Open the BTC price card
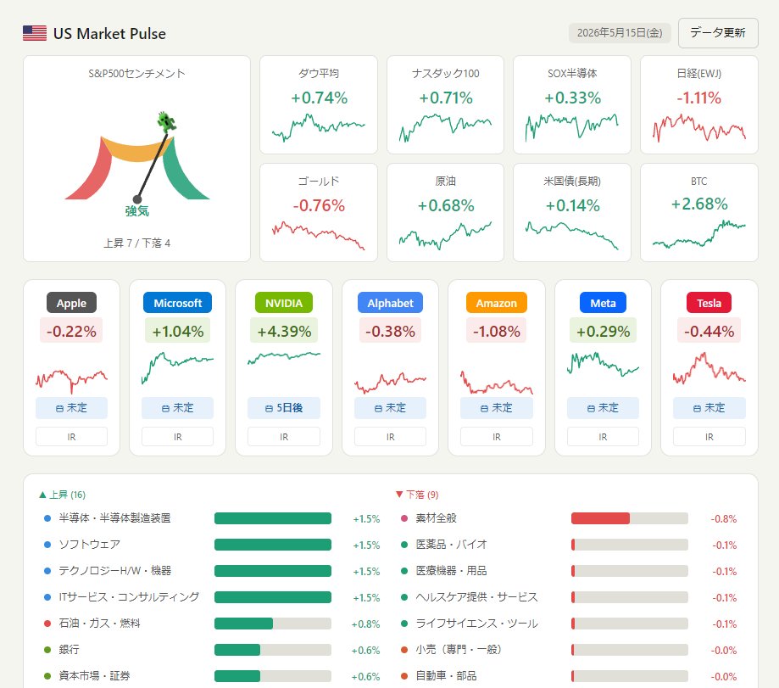Image resolution: width=779 pixels, height=688 pixels. (699, 213)
